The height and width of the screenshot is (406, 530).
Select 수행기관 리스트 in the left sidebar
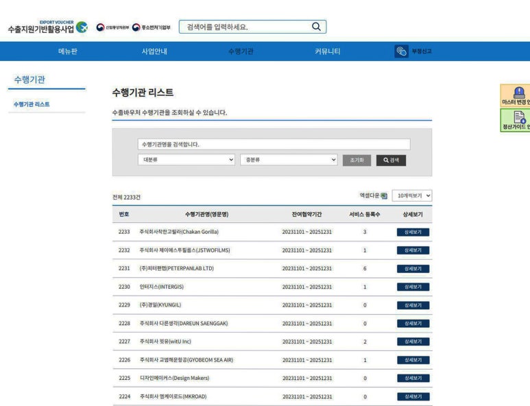[32, 104]
